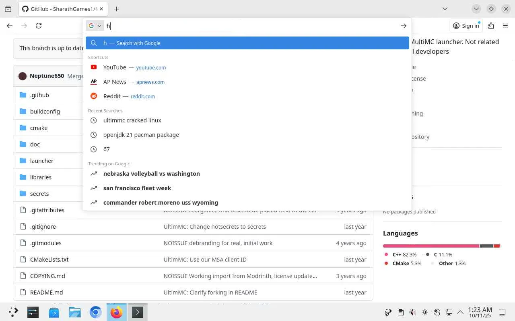Select recent search "ultimmc cracked linux"
This screenshot has height=321, width=515.
point(247,120)
